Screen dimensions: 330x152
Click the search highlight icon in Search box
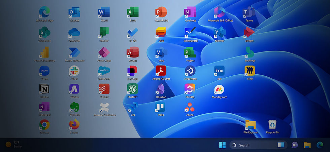click(x=281, y=145)
